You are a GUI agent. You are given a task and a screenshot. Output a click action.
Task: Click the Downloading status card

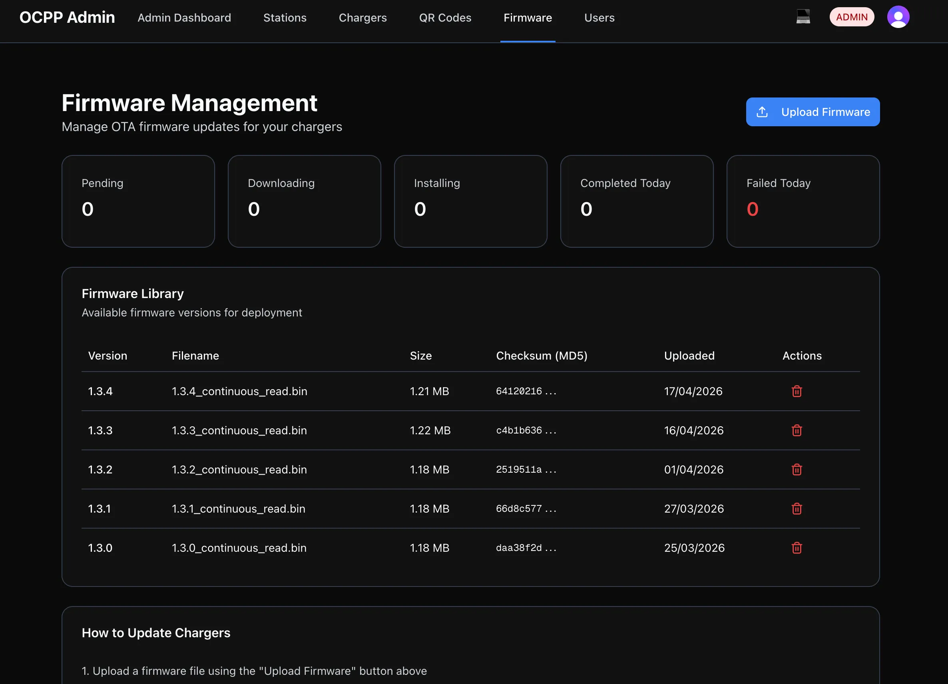304,201
